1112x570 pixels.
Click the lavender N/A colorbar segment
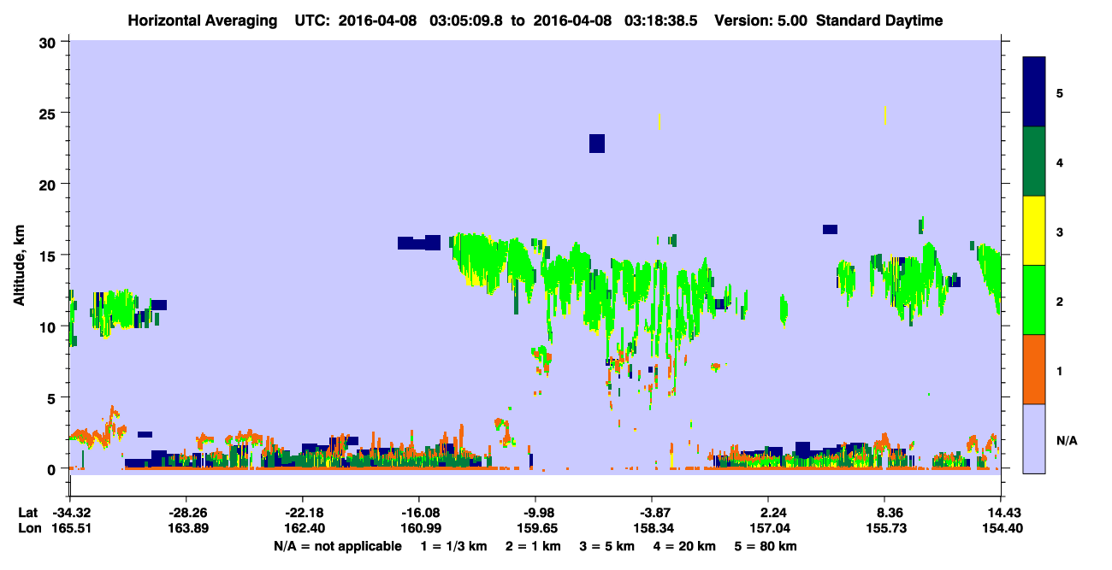pos(1034,438)
